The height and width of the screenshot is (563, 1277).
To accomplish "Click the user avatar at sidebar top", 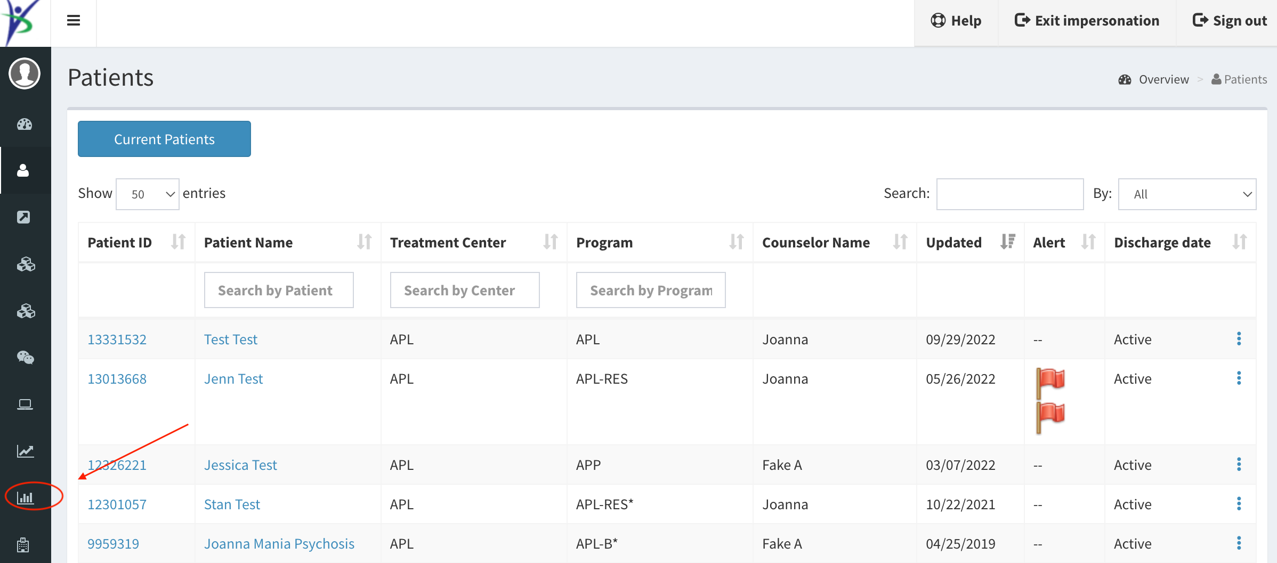I will [x=25, y=74].
